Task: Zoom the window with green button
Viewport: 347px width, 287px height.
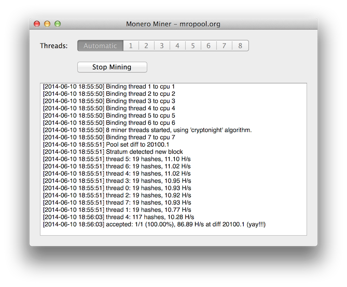Action: point(58,24)
